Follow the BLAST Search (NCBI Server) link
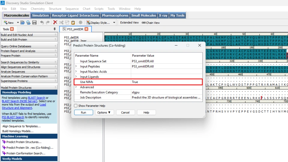This screenshot has width=288, height=162. point(19,101)
